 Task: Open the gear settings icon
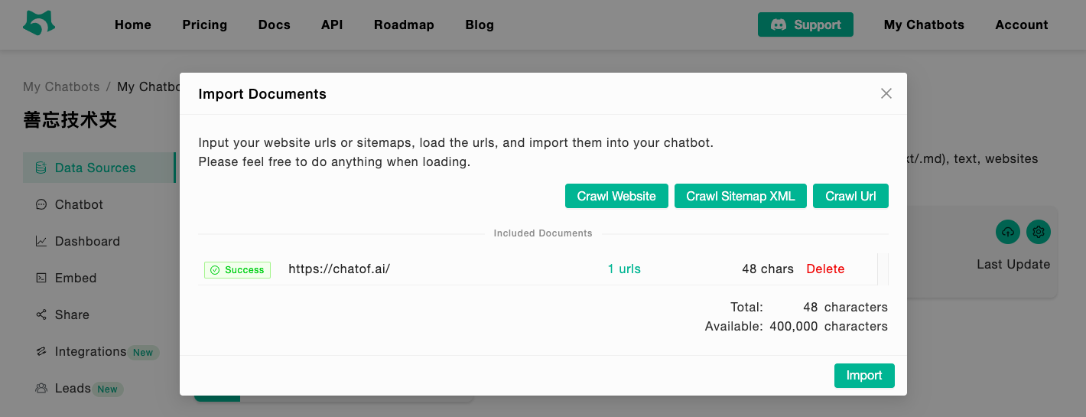(1039, 232)
